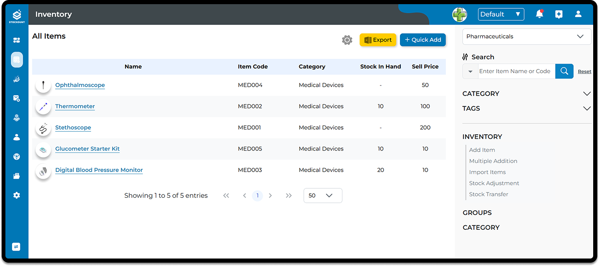Click the MED004 item code cell
The image size is (599, 266).
click(250, 85)
